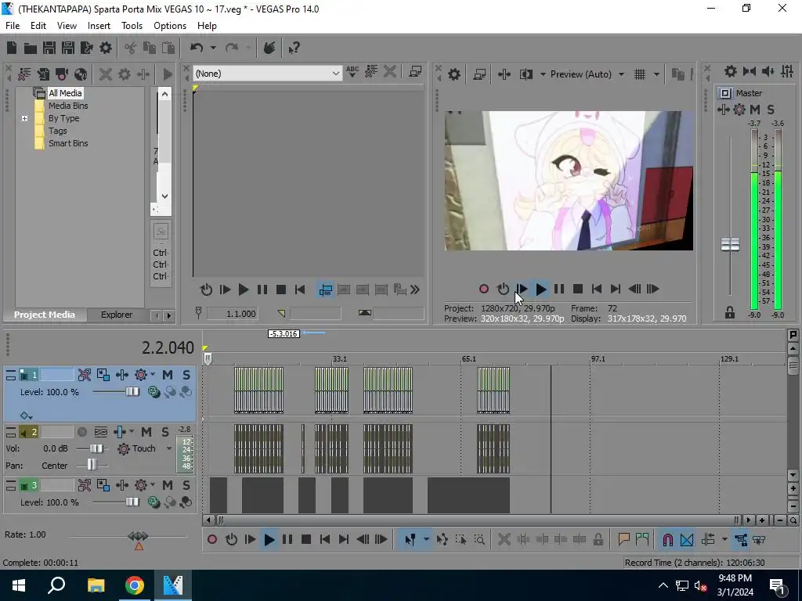
Task: Click Master bus FX icon
Action: click(x=723, y=110)
